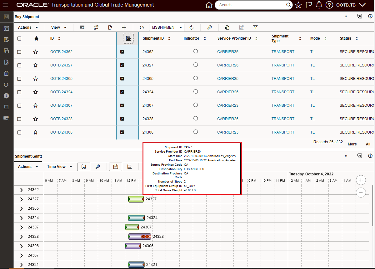375x269 pixels.
Task: Reload the saved search next to MSSHIPMEN
Action: coord(192,27)
